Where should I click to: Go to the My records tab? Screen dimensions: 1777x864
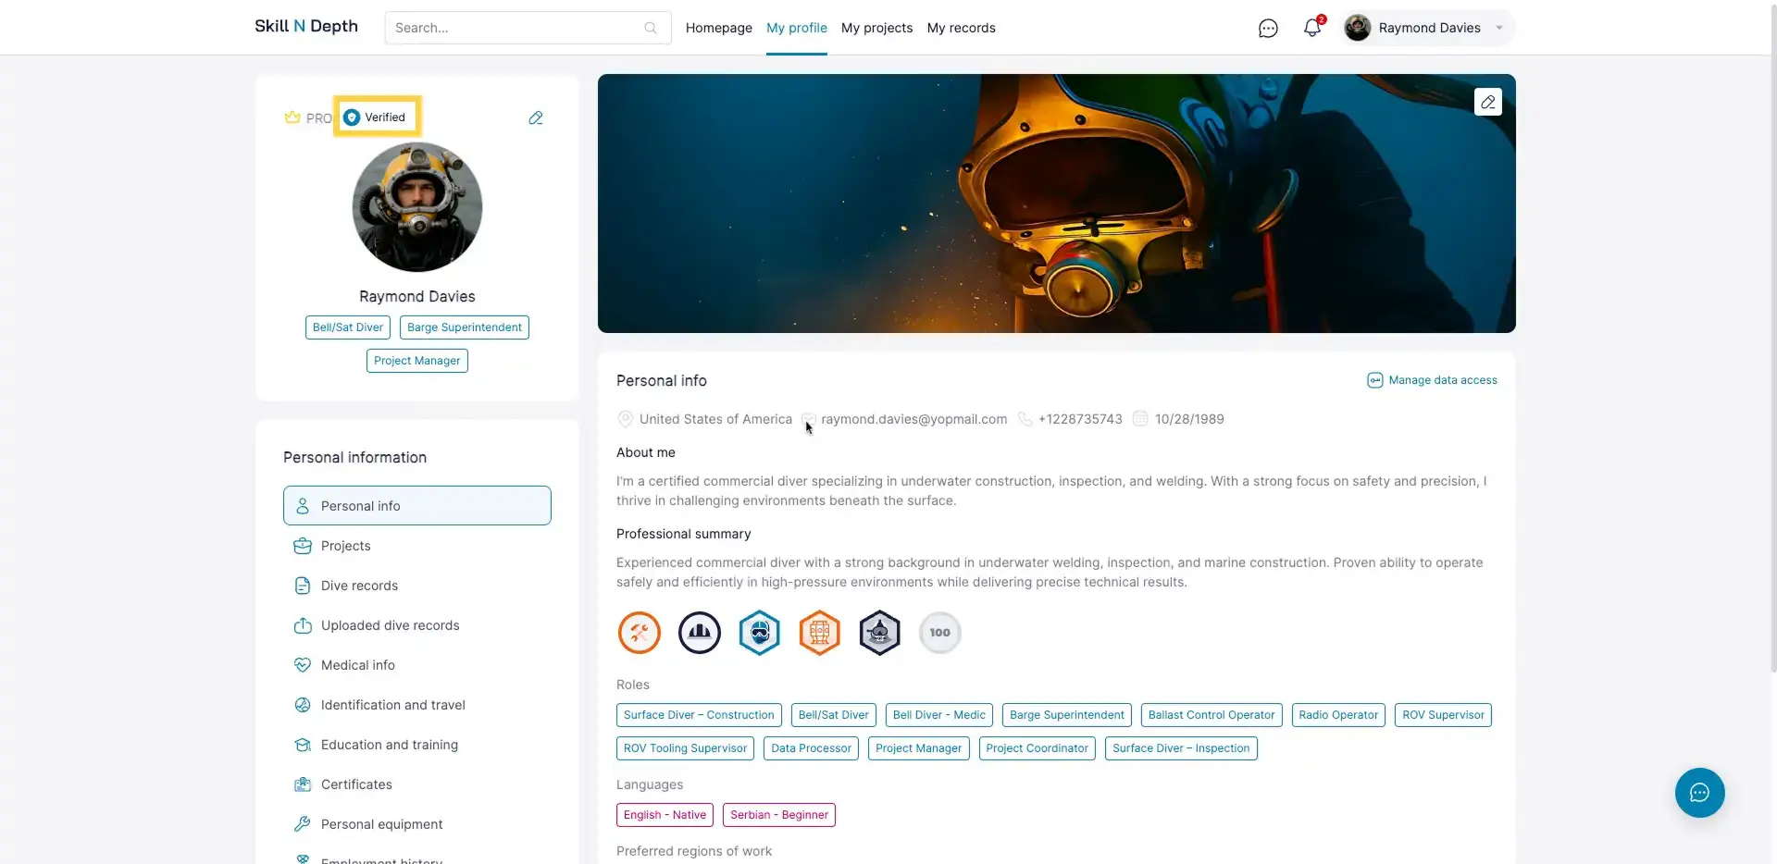[x=961, y=28]
